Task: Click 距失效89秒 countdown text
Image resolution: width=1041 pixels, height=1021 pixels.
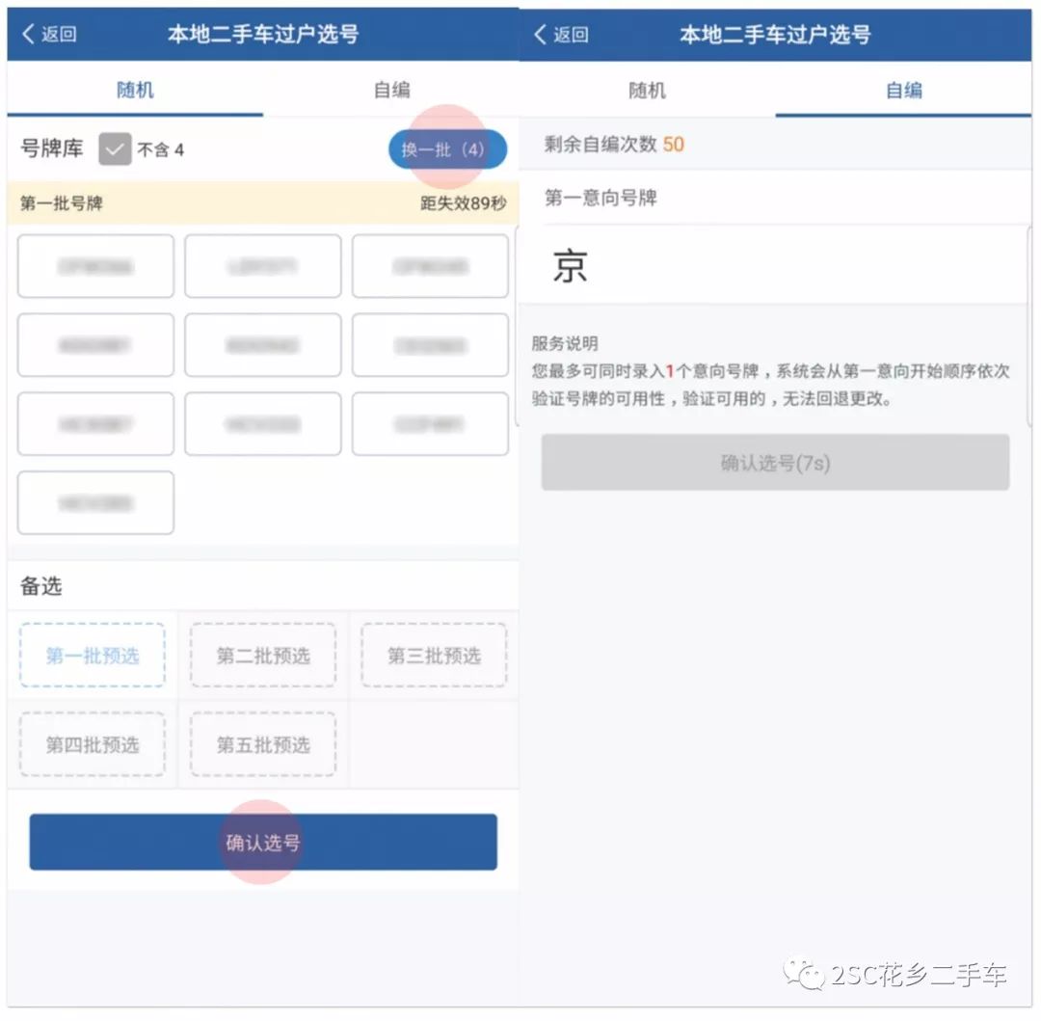Action: tap(464, 202)
